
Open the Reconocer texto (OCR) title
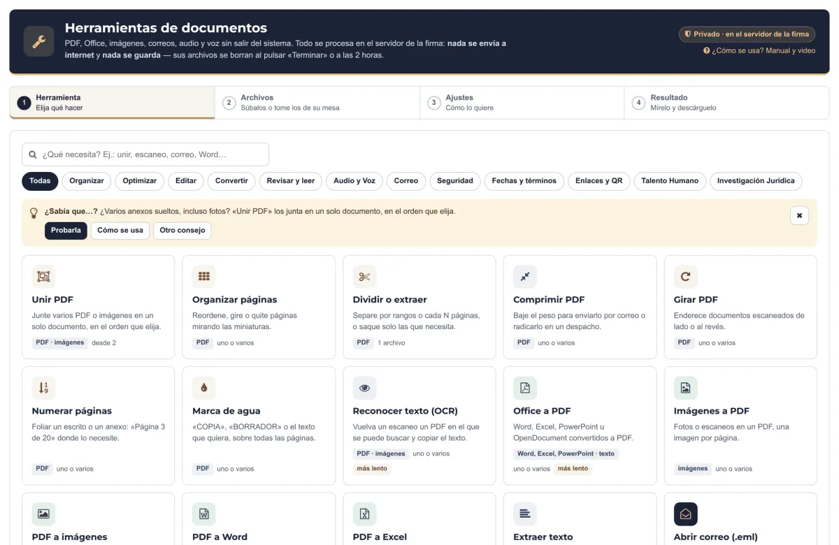tap(406, 411)
